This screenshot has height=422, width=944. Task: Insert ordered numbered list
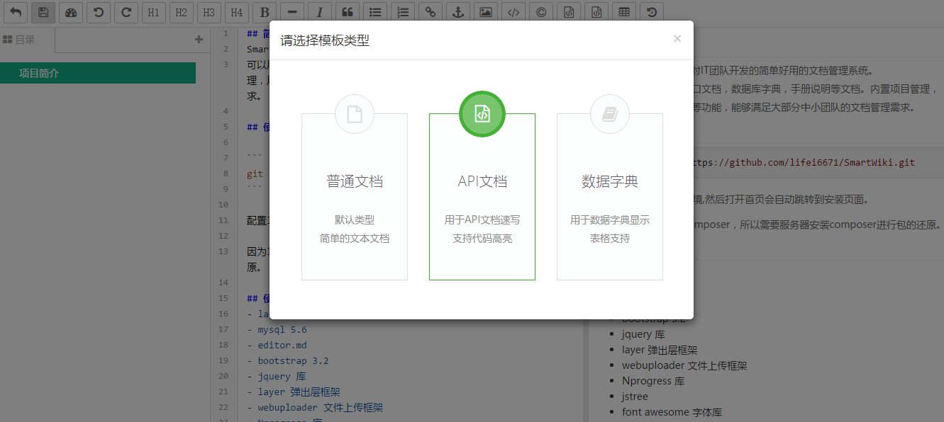[x=402, y=12]
